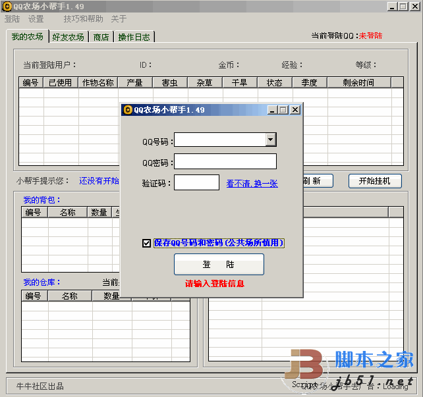Focus the QQ密码 password field
Viewport: 423px width, 397px height.
(225, 161)
